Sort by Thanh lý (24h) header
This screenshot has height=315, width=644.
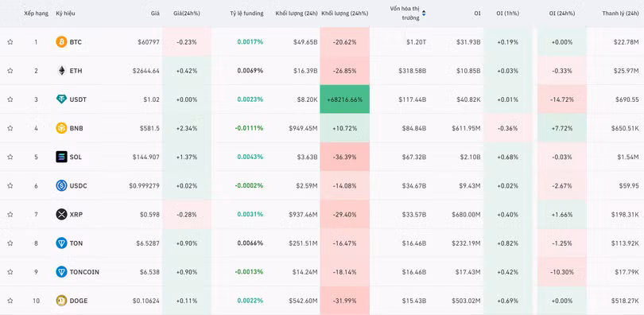[621, 14]
